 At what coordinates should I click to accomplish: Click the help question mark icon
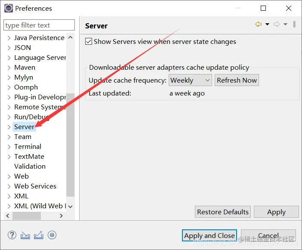coord(12,235)
